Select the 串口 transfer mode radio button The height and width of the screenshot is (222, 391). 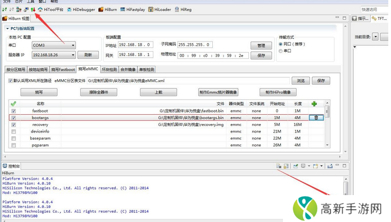point(280,51)
